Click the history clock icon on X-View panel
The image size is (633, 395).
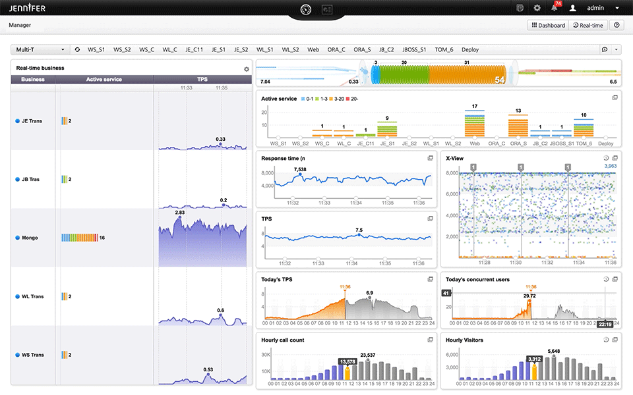[606, 157]
